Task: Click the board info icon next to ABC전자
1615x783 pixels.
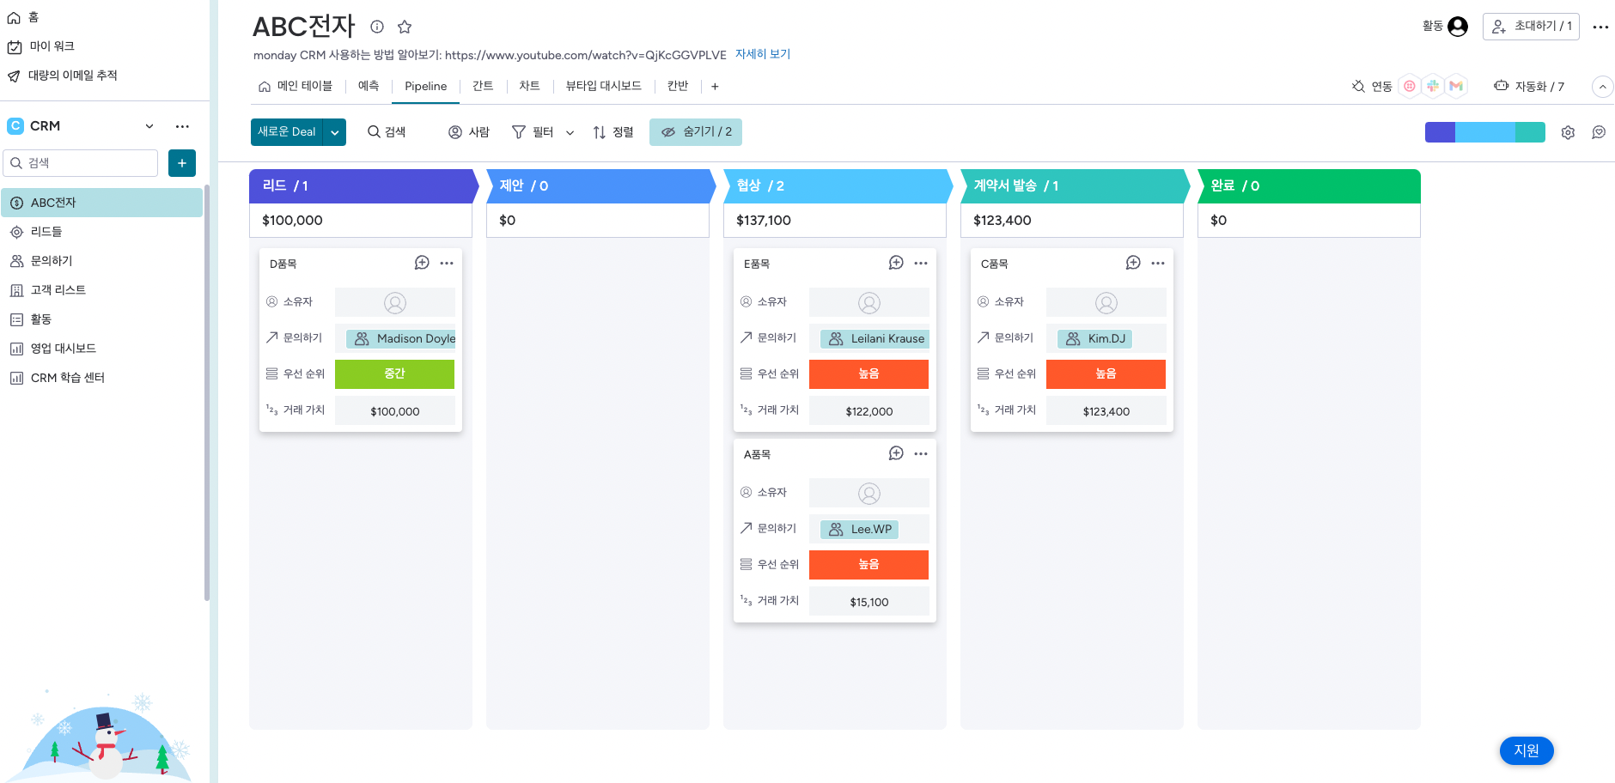Action: coord(377,27)
